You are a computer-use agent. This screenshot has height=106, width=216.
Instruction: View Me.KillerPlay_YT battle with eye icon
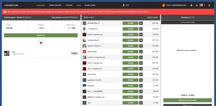141,23
